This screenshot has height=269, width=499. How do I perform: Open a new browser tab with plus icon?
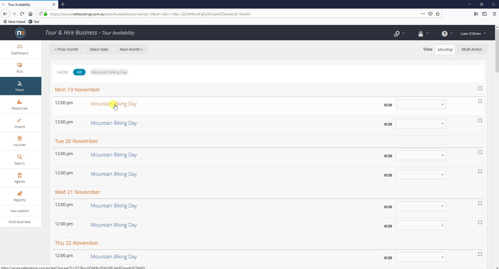[63, 4]
